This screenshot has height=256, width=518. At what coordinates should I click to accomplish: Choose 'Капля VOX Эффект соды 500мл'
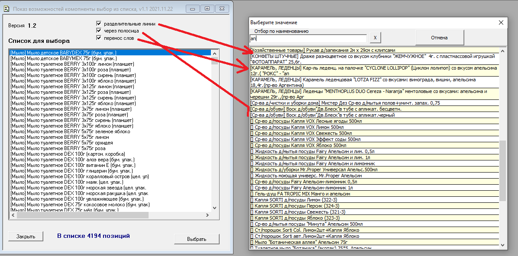click(x=374, y=139)
